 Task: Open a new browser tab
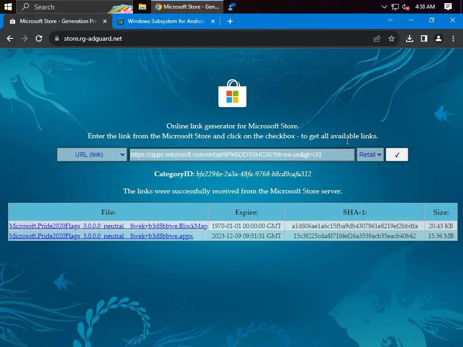[230, 21]
